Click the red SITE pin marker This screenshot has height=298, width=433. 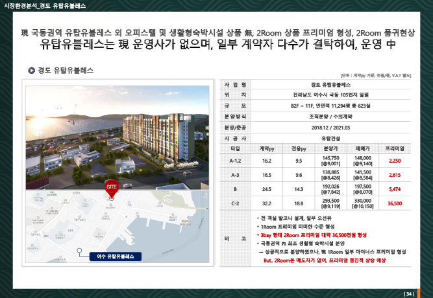[110, 187]
